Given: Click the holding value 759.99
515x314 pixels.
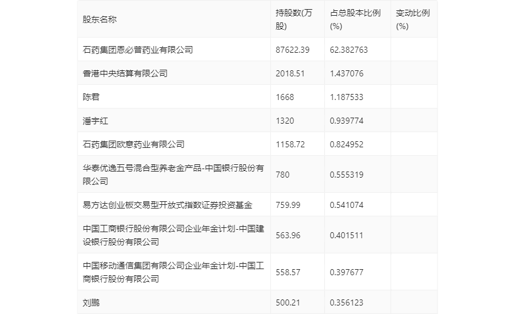Looking at the screenshot, I should coord(288,205).
